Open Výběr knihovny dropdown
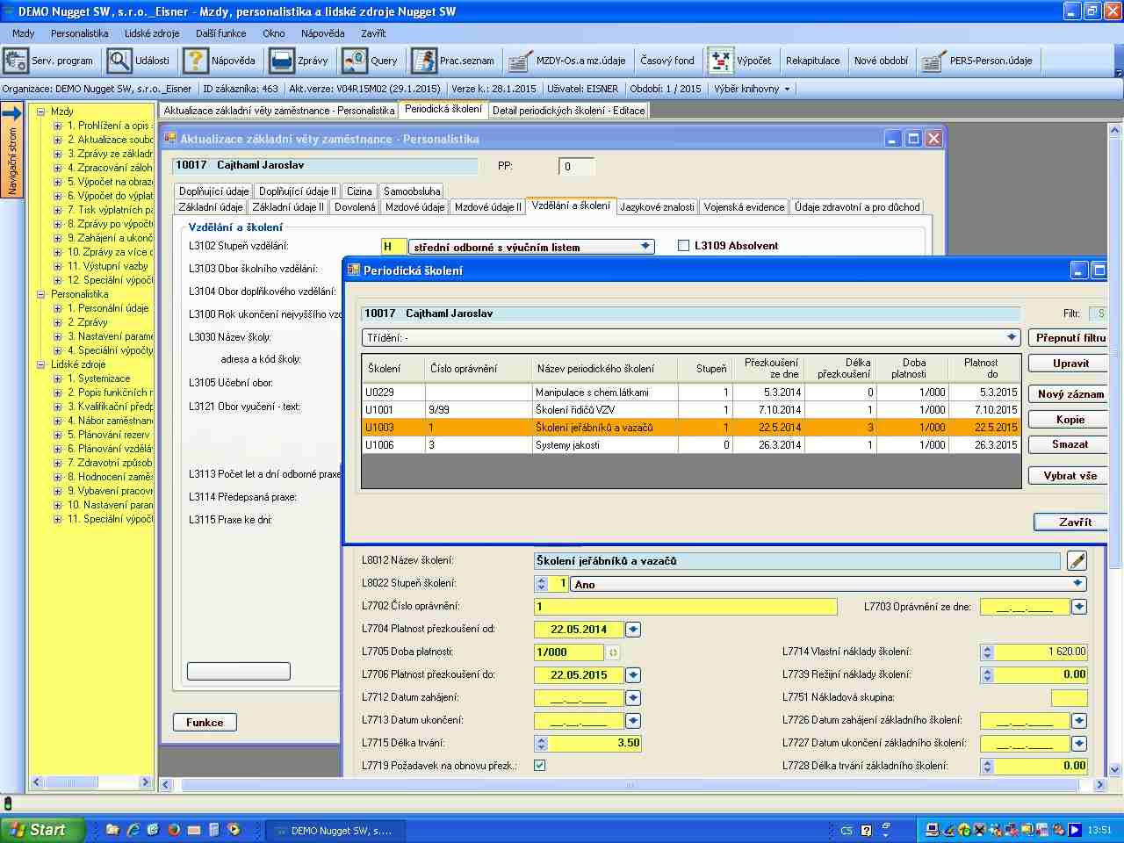Screen dimensions: 1124x843 click(752, 89)
